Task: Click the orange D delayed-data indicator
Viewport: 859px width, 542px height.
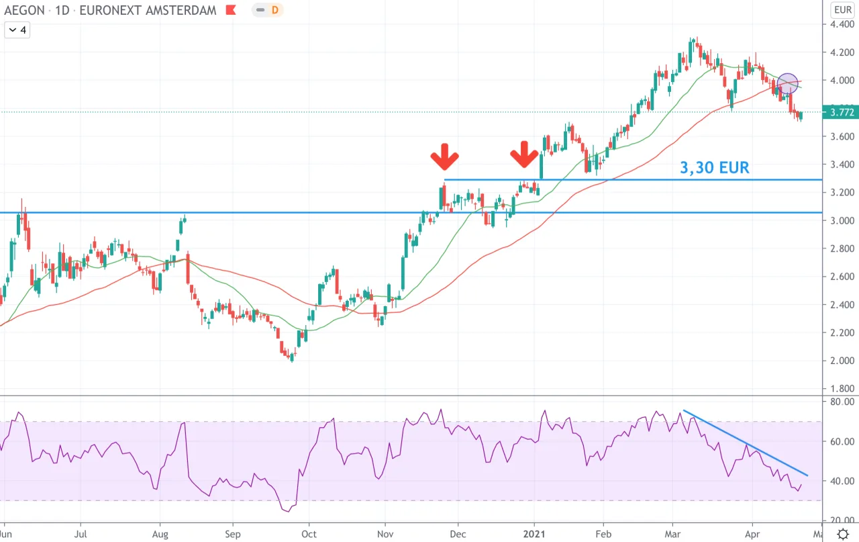Action: pyautogui.click(x=276, y=10)
